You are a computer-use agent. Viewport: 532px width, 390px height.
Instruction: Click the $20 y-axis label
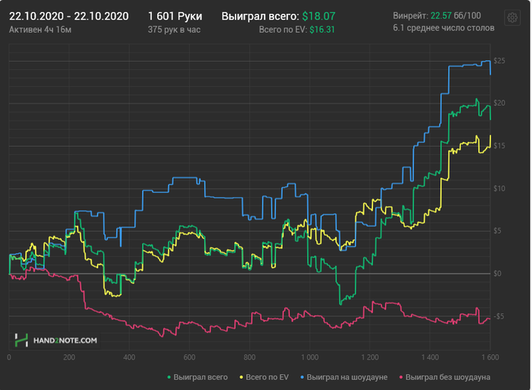pyautogui.click(x=499, y=103)
